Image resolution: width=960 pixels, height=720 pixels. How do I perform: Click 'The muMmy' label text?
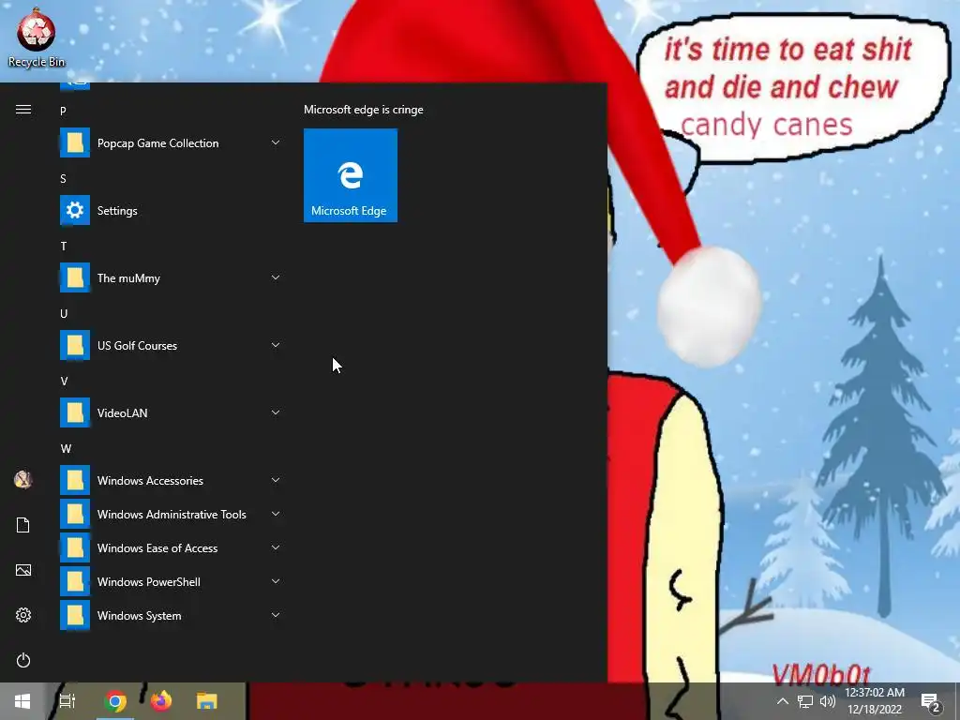click(128, 277)
